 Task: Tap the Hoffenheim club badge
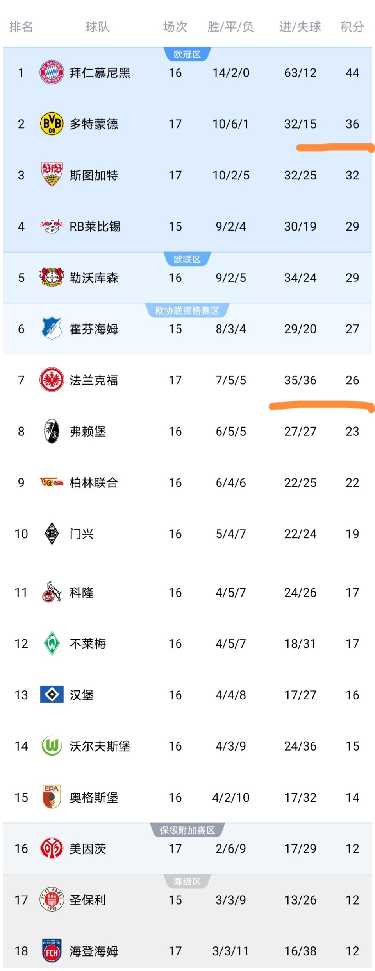[52, 328]
